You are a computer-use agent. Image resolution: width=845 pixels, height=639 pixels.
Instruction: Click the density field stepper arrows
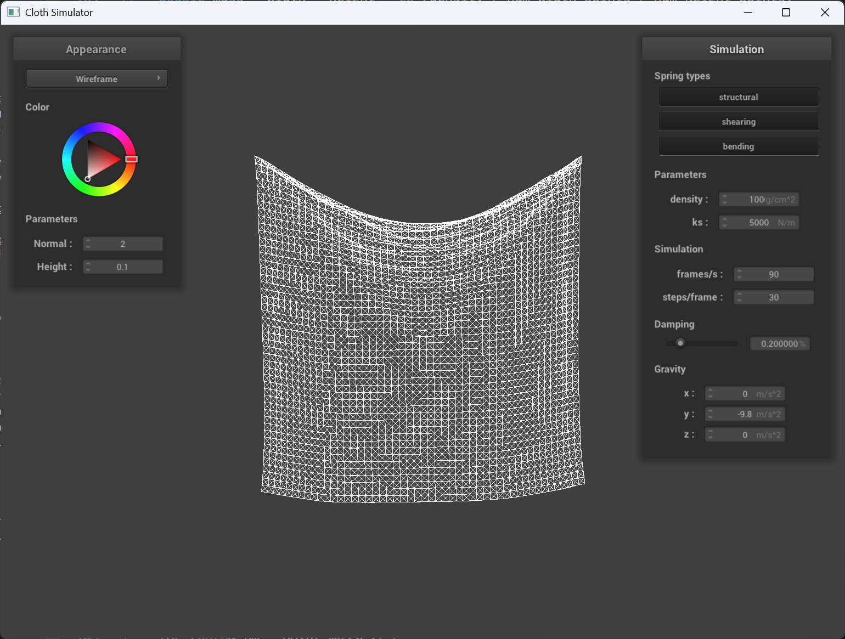[x=725, y=199]
